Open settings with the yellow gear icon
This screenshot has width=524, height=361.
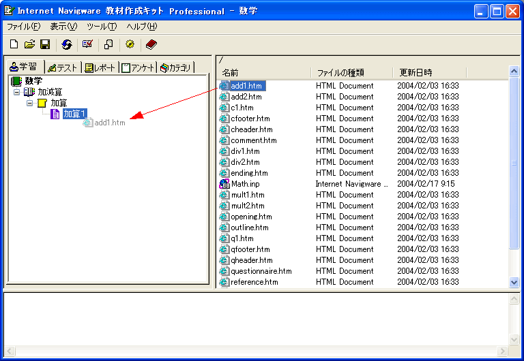tap(130, 44)
